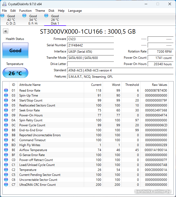
Task: Click the Raw Values column header
Action: [x=154, y=85]
